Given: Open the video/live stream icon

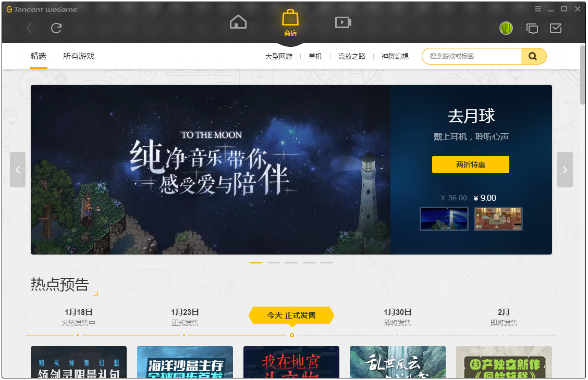Looking at the screenshot, I should click(343, 22).
